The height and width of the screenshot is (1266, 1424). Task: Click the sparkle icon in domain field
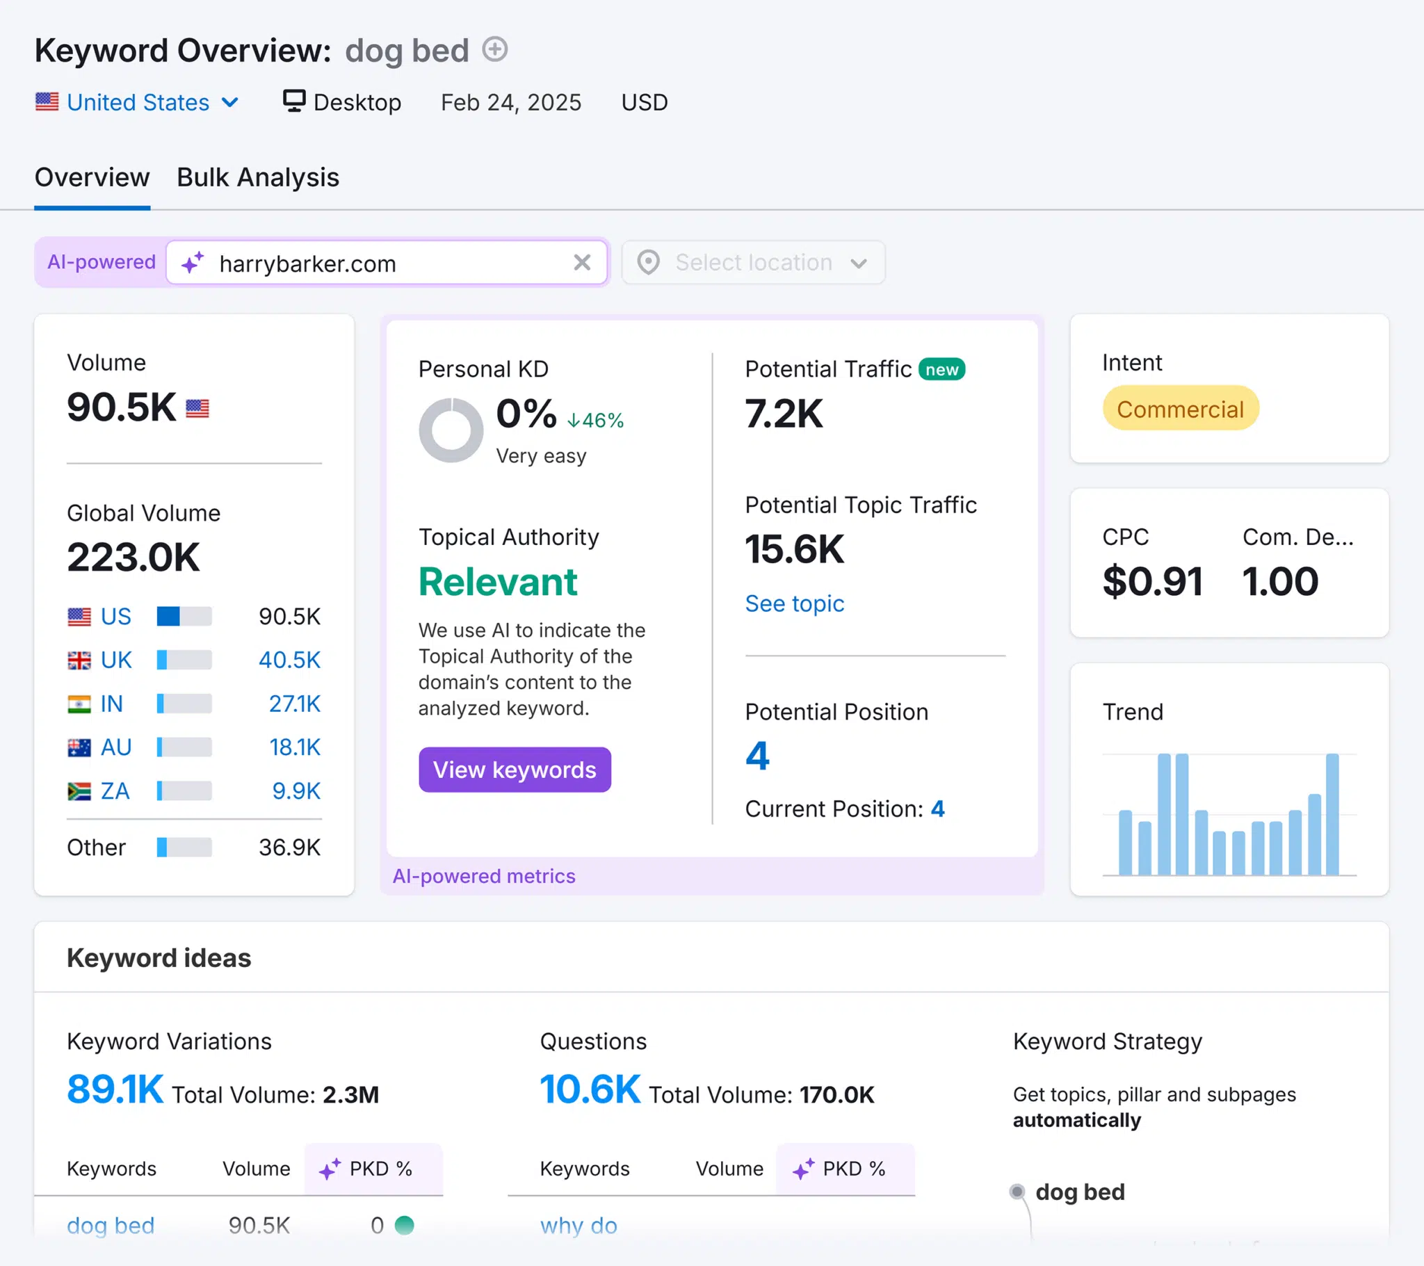click(x=193, y=263)
